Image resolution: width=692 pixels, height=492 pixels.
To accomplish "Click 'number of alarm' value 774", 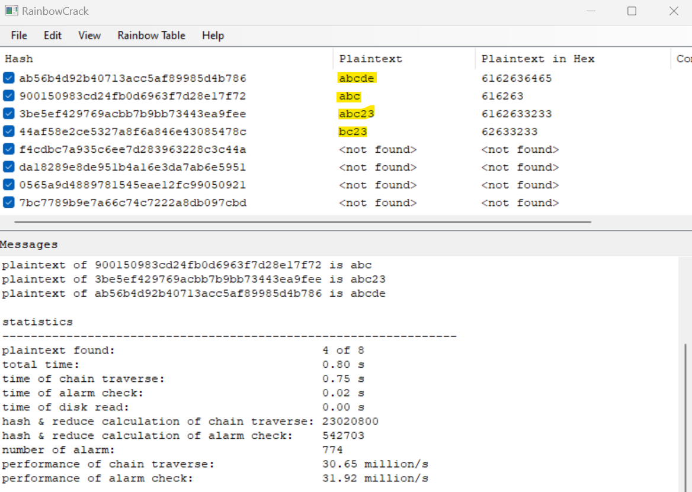I will pos(332,450).
